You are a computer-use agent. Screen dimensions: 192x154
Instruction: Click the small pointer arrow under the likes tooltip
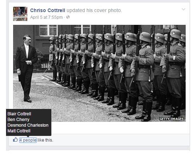tap(28, 137)
